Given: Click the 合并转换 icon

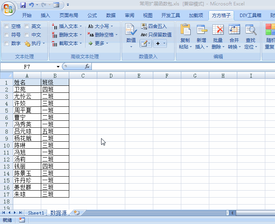Looking at the screenshot, I should 234,30.
